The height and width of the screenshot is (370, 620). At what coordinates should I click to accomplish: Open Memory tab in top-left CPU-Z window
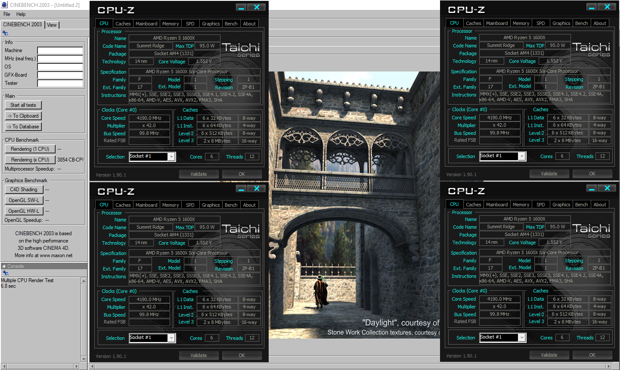pos(170,24)
